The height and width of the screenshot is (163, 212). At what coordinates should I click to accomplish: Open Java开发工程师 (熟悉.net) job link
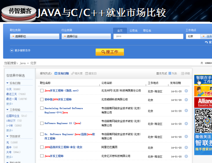pyautogui.click(x=61, y=91)
